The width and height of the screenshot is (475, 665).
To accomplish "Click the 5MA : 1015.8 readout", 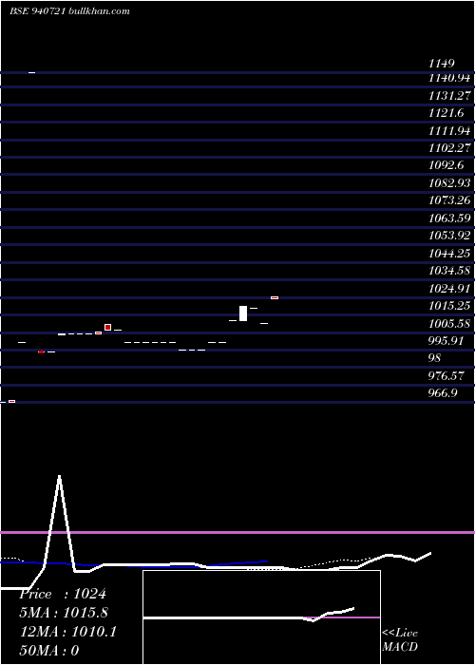I will 64,613.
